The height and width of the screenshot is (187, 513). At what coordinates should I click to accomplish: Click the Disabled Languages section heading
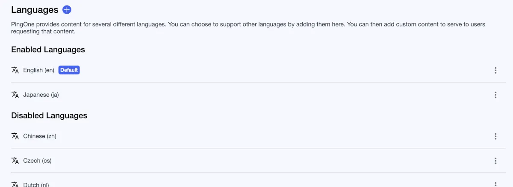pos(49,115)
